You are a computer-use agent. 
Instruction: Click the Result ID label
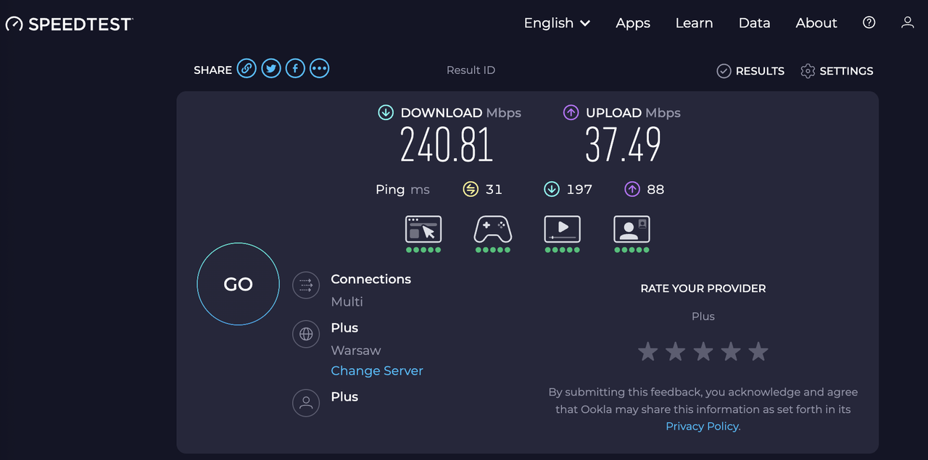(x=471, y=70)
